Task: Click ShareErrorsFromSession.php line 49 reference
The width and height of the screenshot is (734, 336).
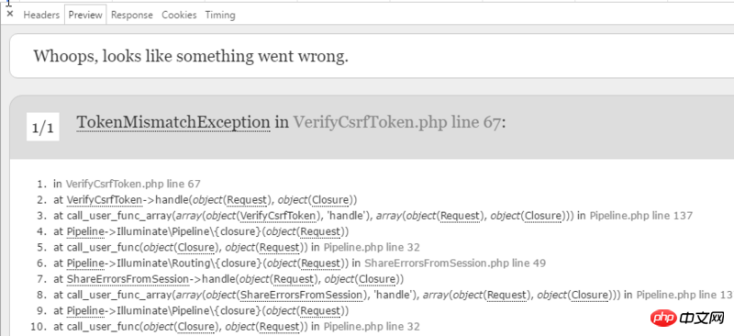Action: [455, 263]
